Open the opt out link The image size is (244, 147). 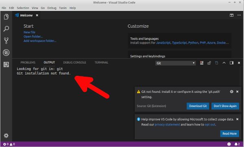(x=210, y=125)
